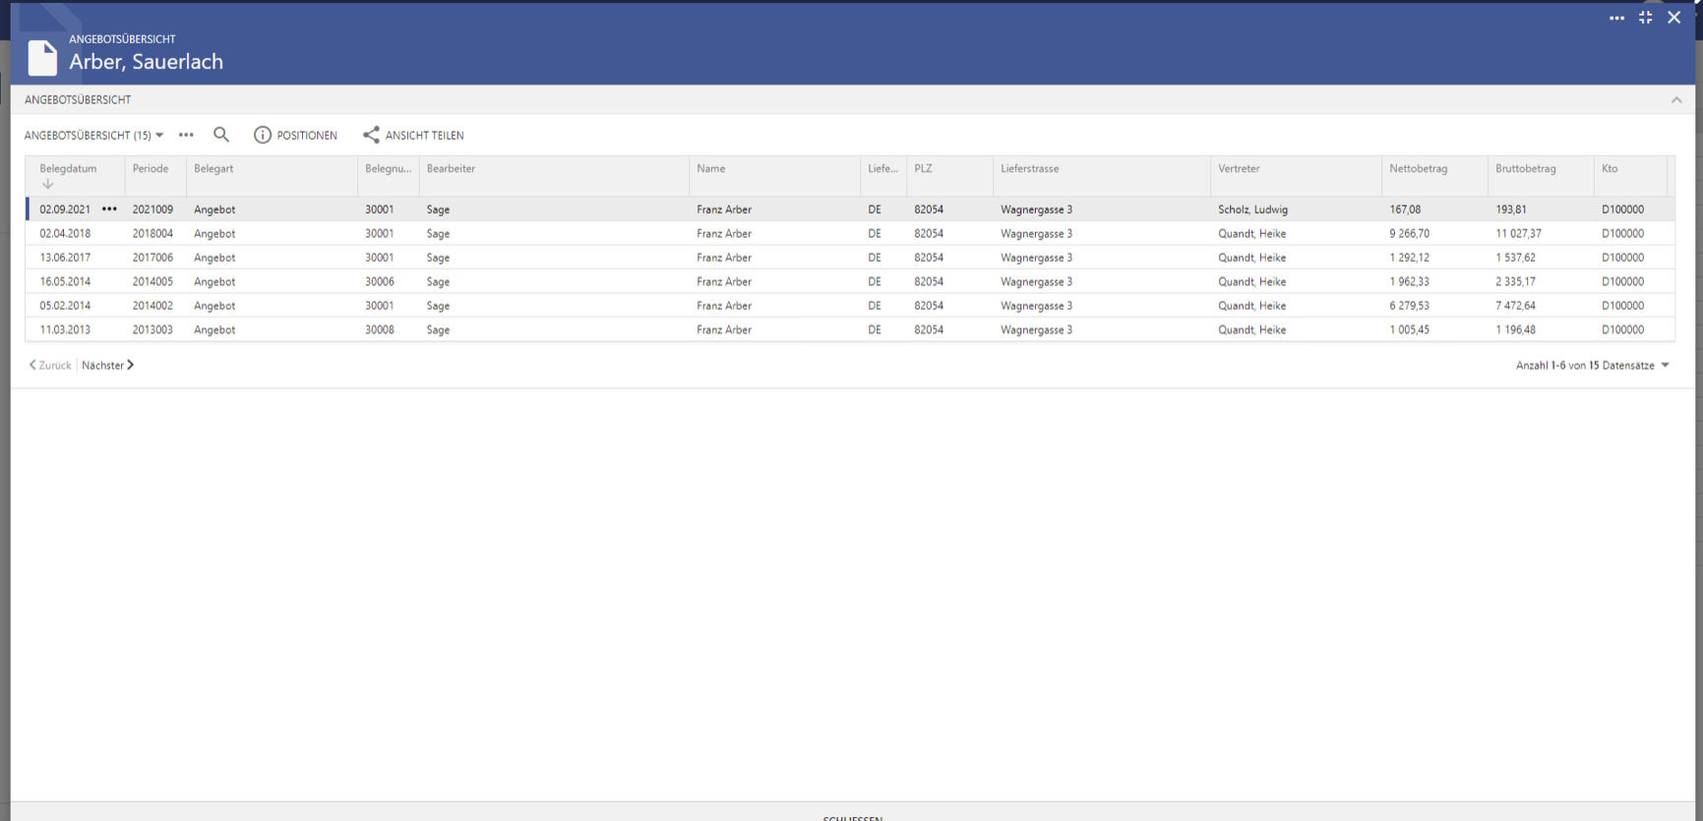Screen dimensions: 1703x821
Task: Open view options ellipsis next to Angebotsübersicht (15)
Action: (186, 135)
